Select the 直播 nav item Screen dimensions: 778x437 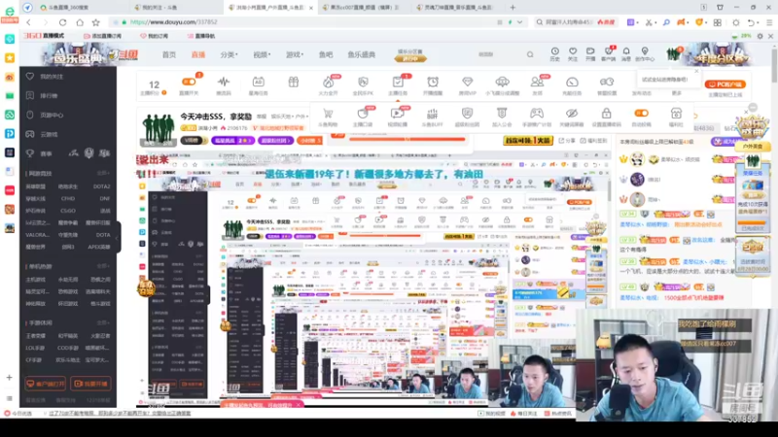point(198,54)
